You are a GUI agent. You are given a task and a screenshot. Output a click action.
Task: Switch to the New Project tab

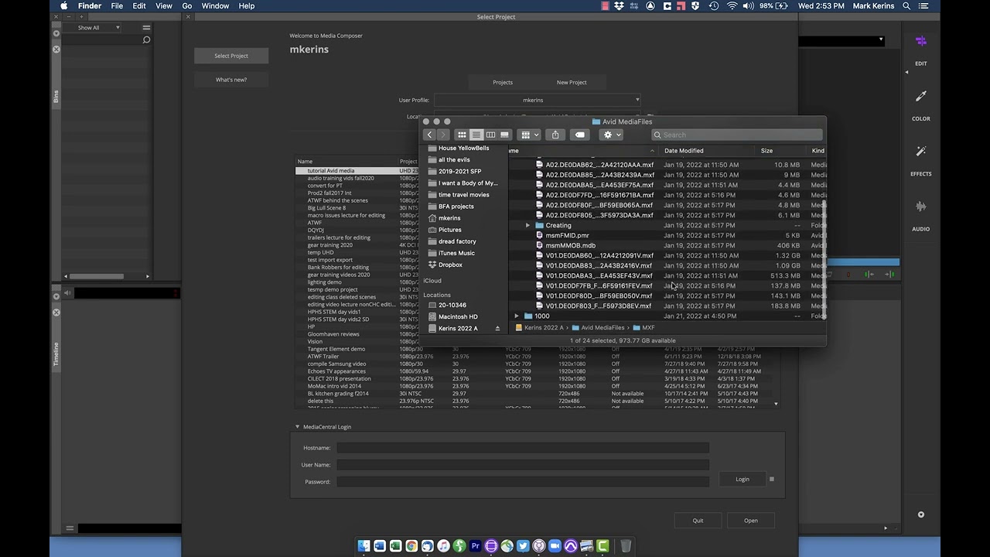[x=572, y=82]
